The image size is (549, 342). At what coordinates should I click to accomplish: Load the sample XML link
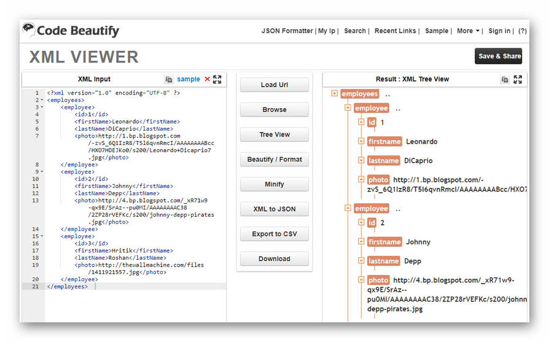point(189,79)
